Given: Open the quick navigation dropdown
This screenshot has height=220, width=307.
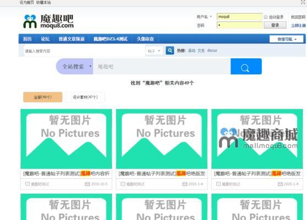Looking at the screenshot, I should pyautogui.click(x=287, y=39).
